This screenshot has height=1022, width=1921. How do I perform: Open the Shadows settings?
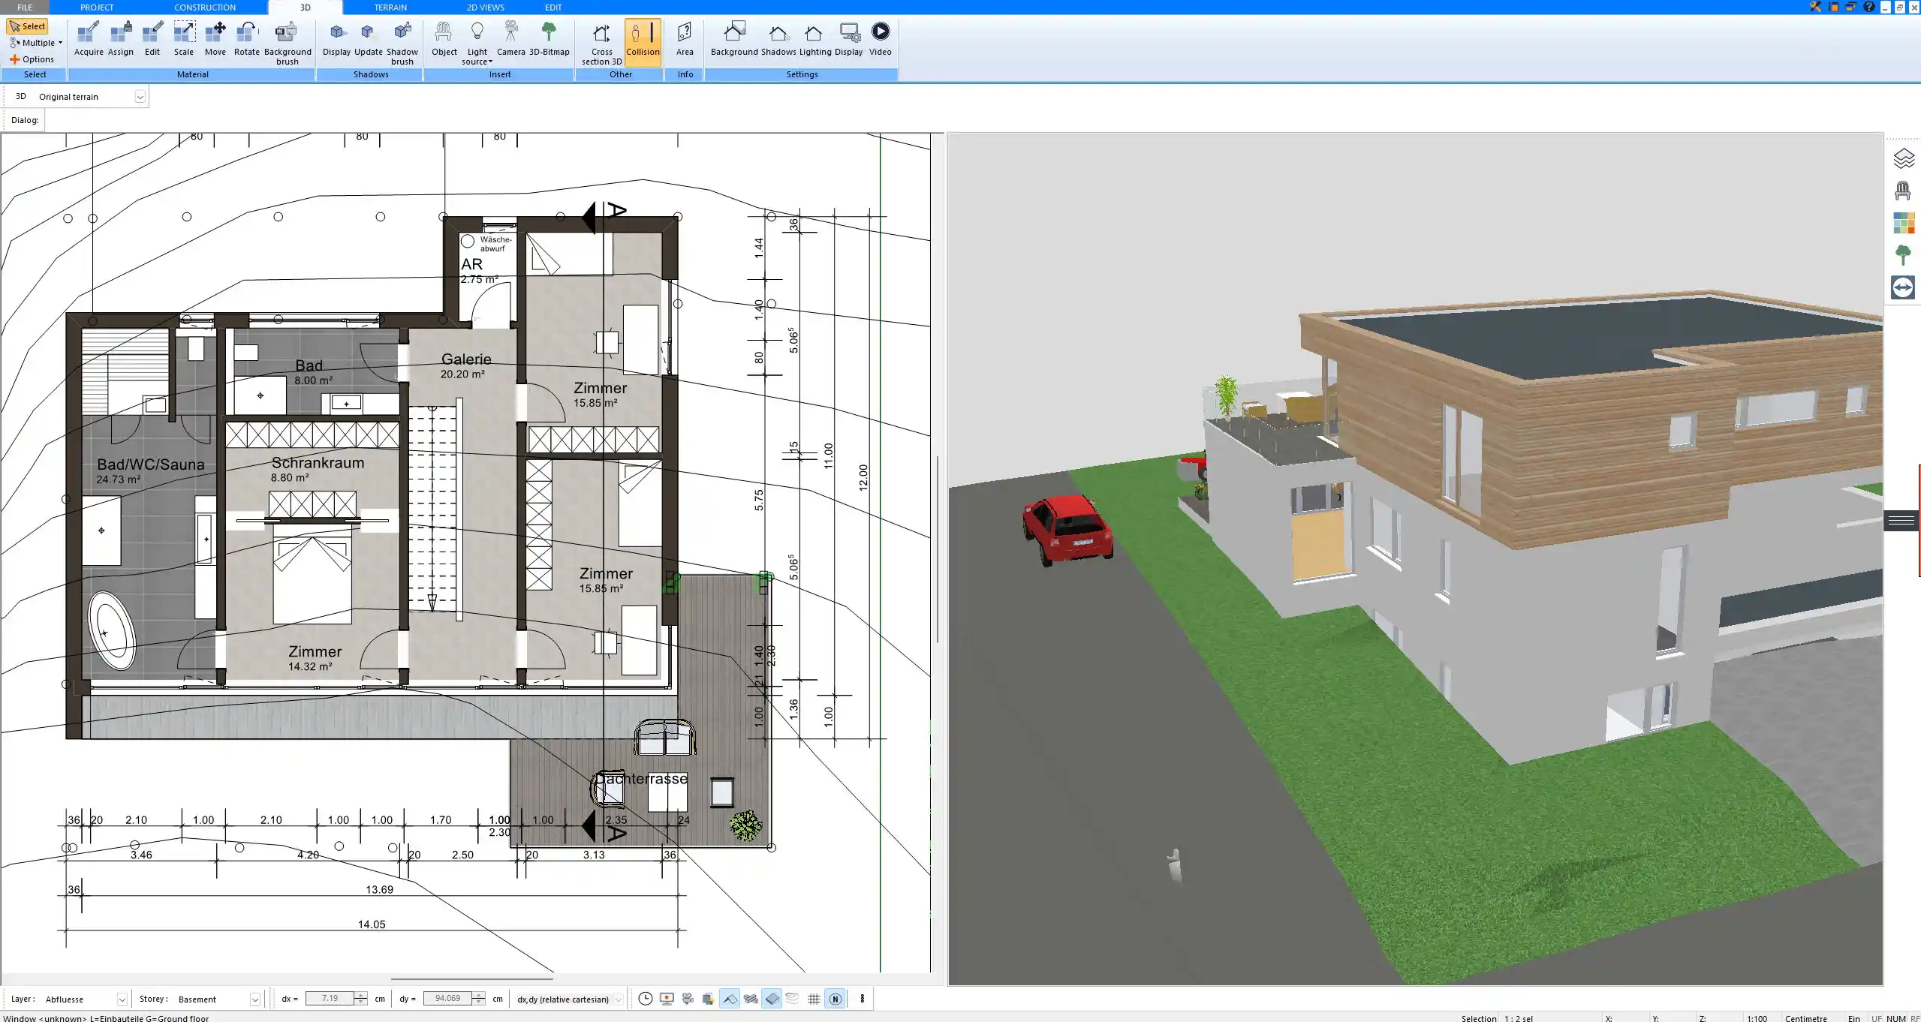(778, 39)
